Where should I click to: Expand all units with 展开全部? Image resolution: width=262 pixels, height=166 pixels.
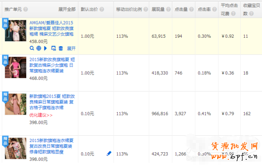[x=67, y=9]
